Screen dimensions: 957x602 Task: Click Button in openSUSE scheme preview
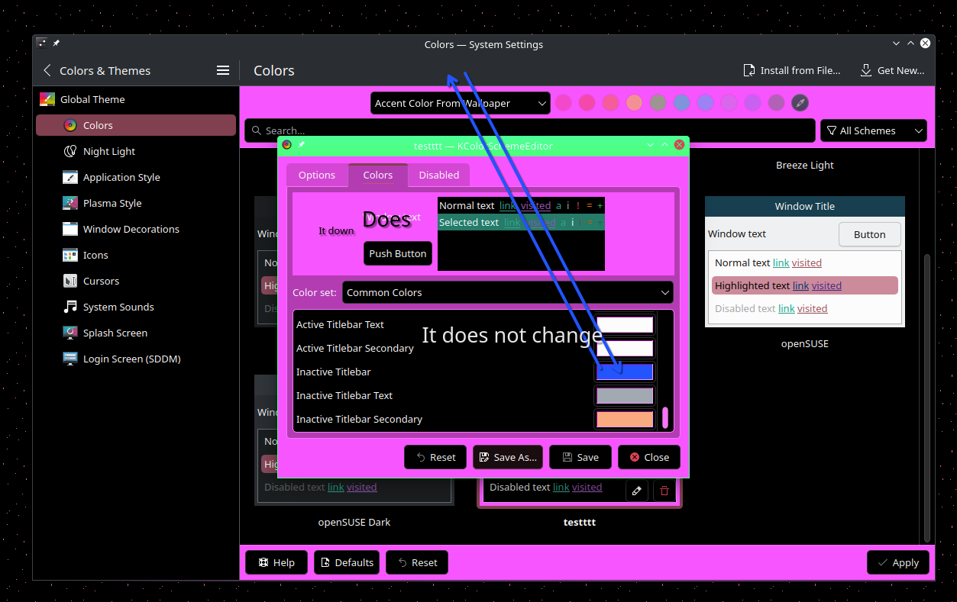[870, 234]
